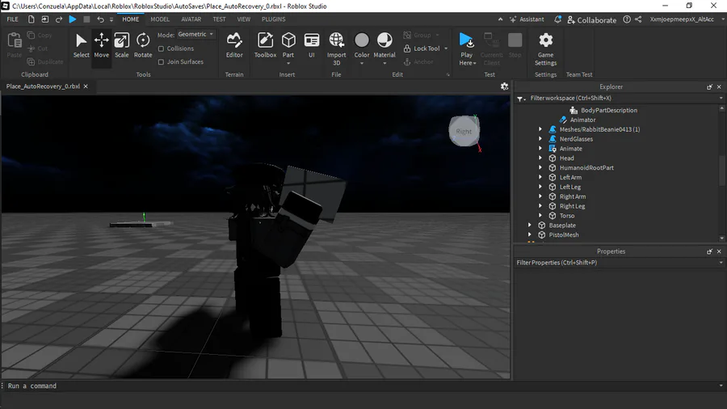This screenshot has height=409, width=727.
Task: Enable the Join Surfaces checkbox
Action: (x=161, y=62)
